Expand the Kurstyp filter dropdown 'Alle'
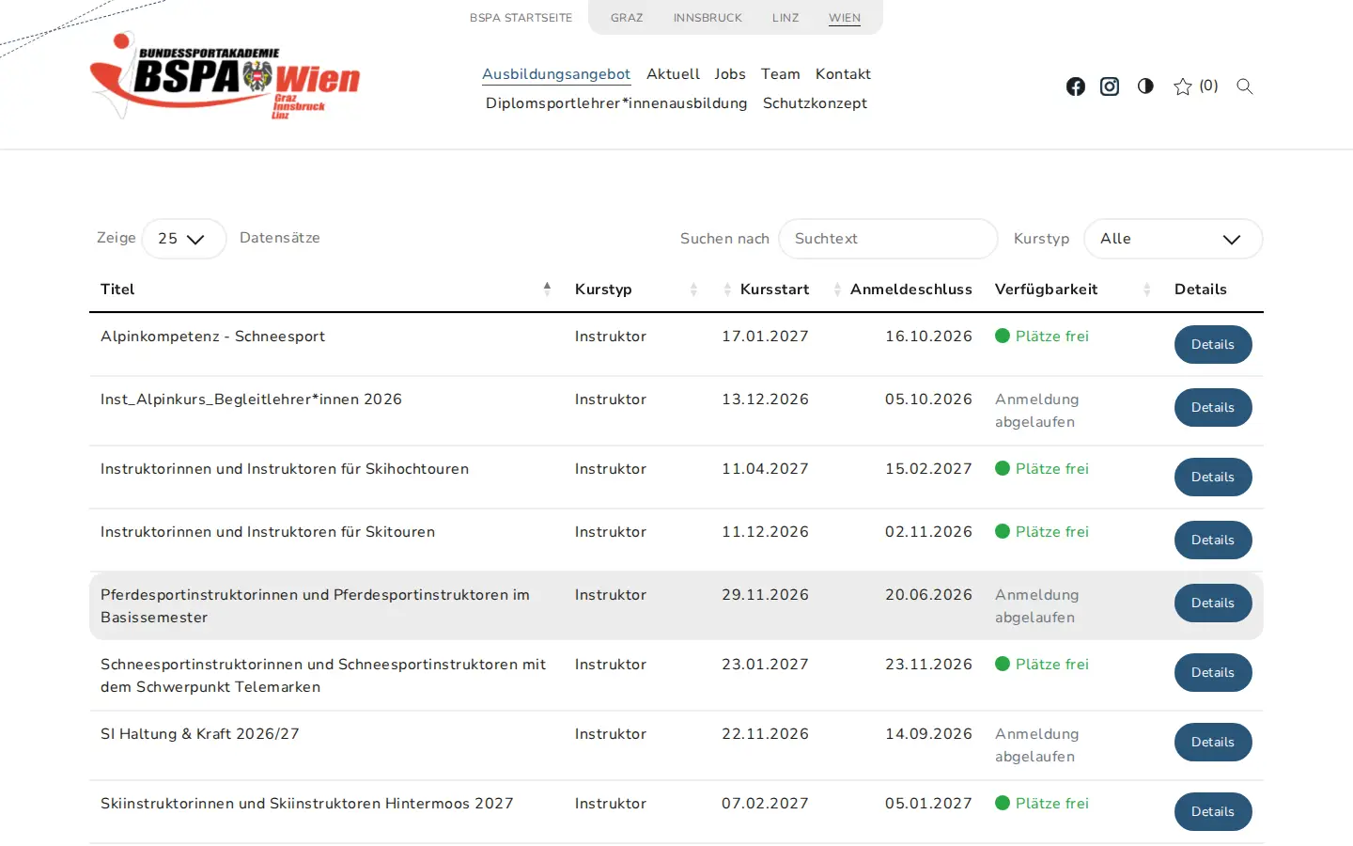 point(1173,239)
